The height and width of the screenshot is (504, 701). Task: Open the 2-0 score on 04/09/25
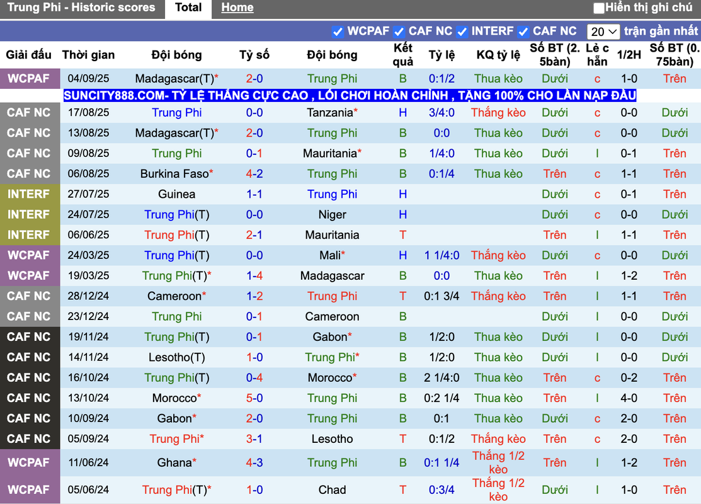coord(254,79)
